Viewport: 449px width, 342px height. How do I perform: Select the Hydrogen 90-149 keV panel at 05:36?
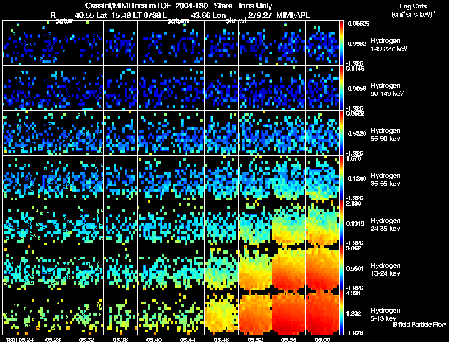[120, 88]
